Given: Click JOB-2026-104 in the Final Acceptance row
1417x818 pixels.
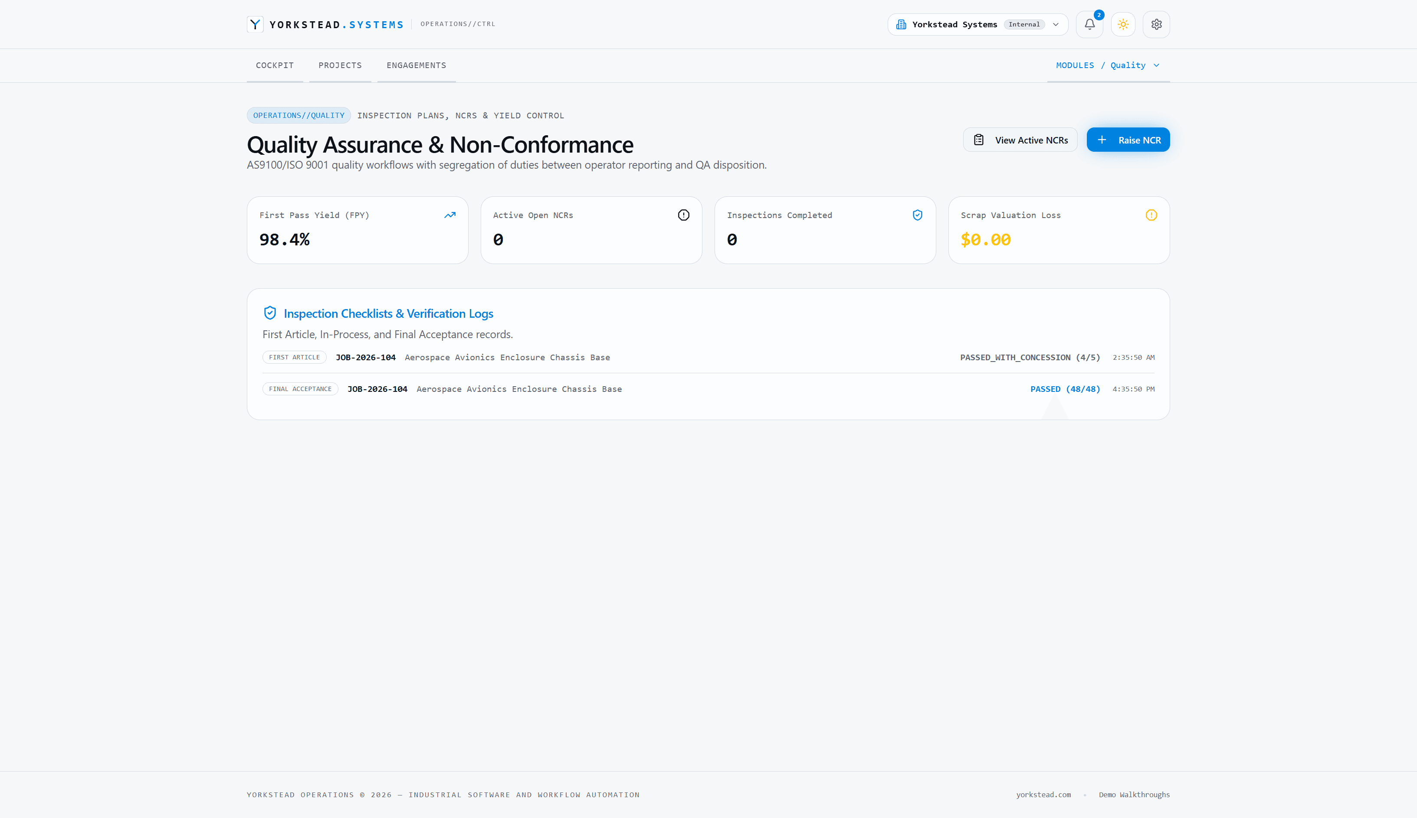Looking at the screenshot, I should point(377,389).
